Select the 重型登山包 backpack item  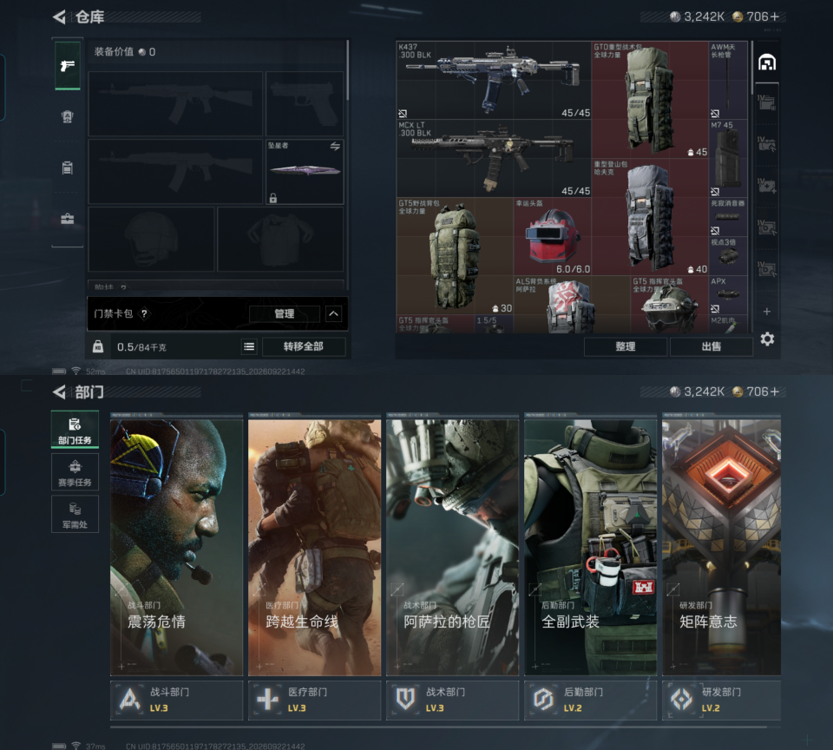pos(650,217)
